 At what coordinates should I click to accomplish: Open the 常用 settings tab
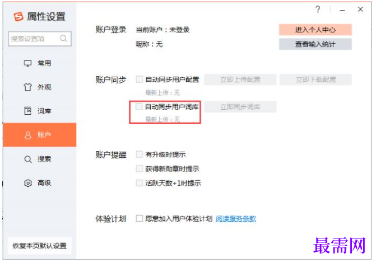(40, 63)
